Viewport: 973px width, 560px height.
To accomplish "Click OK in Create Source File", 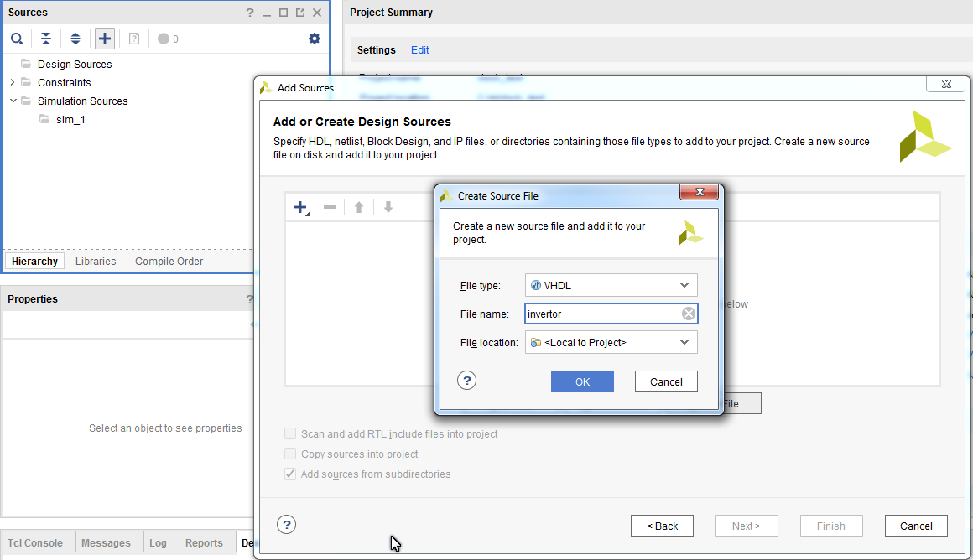I will click(582, 381).
